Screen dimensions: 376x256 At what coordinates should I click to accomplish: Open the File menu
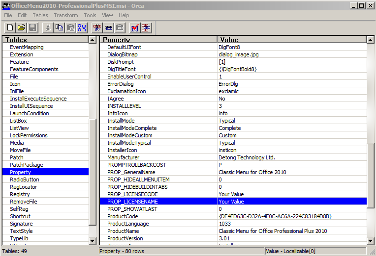(8, 15)
